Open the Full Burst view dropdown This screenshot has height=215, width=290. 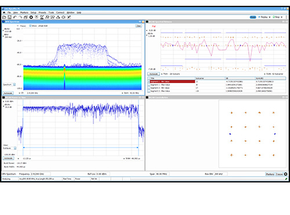pyautogui.click(x=15, y=148)
